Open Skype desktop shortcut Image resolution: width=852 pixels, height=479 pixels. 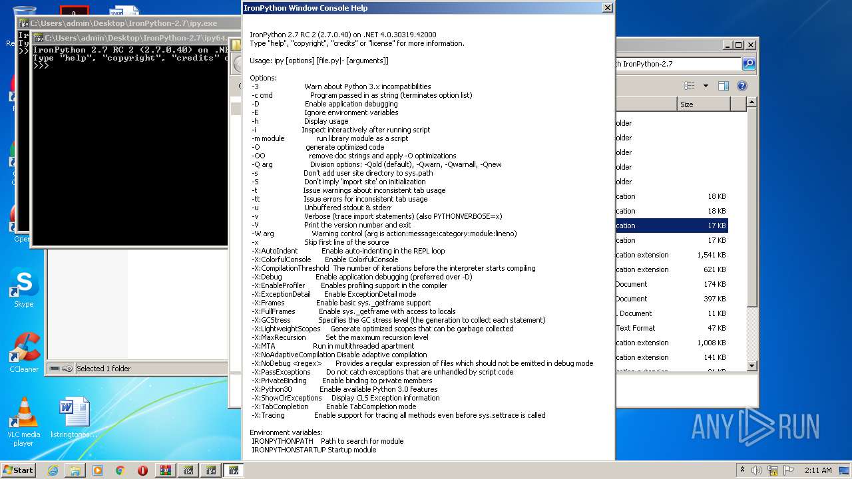pyautogui.click(x=24, y=287)
